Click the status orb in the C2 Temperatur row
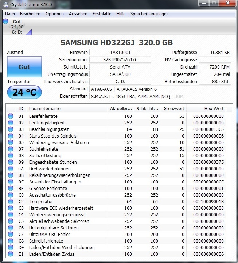 11,201
